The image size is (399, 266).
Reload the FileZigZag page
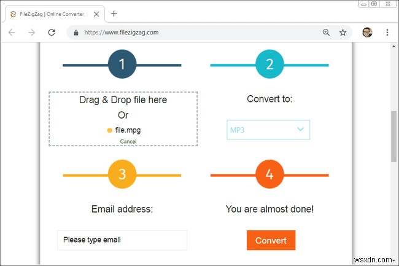[52, 33]
